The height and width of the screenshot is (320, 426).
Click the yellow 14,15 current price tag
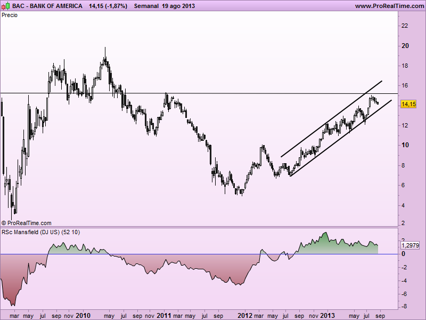(x=408, y=104)
